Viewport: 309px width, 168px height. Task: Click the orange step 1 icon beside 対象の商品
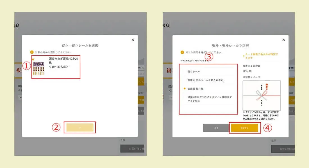(x=32, y=52)
